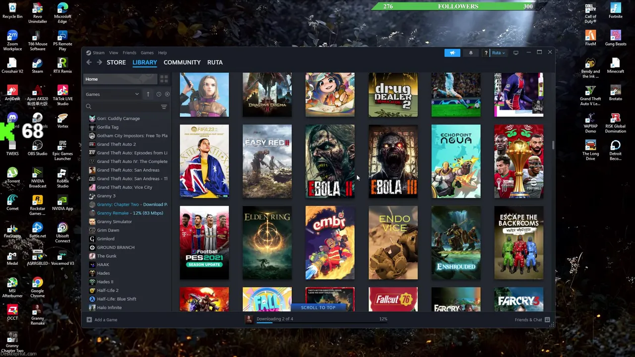The height and width of the screenshot is (357, 635).
Task: Click the Add a Game plus icon
Action: point(89,320)
